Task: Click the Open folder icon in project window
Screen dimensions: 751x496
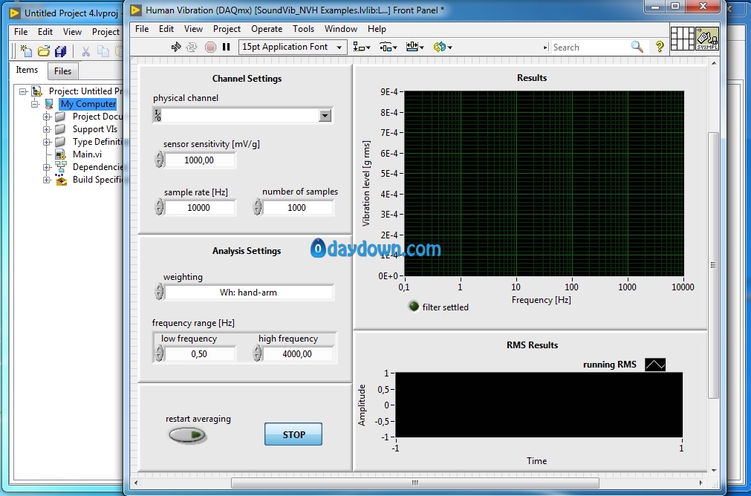Action: 44,51
